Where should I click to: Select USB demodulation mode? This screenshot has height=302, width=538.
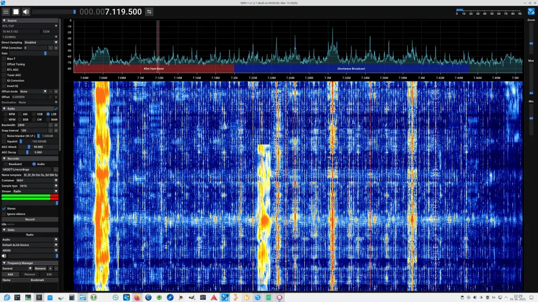click(x=34, y=114)
